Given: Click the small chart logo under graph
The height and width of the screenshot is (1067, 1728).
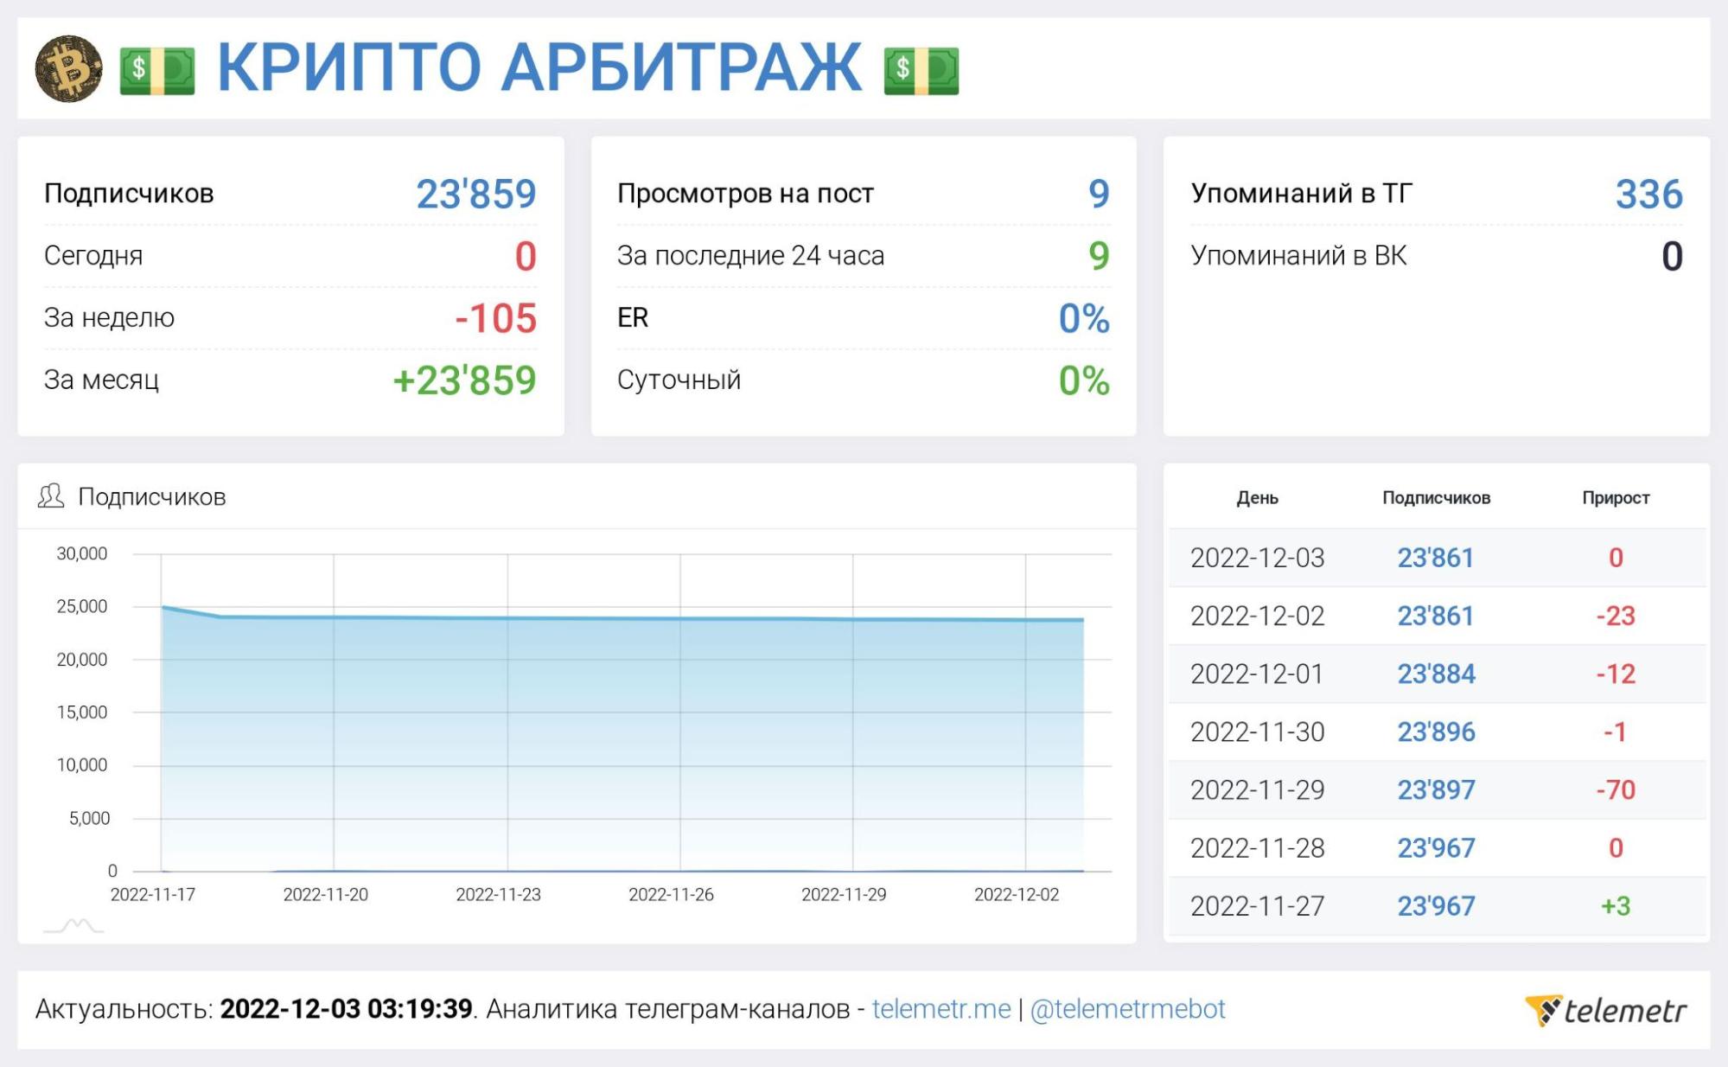Looking at the screenshot, I should point(73,926).
